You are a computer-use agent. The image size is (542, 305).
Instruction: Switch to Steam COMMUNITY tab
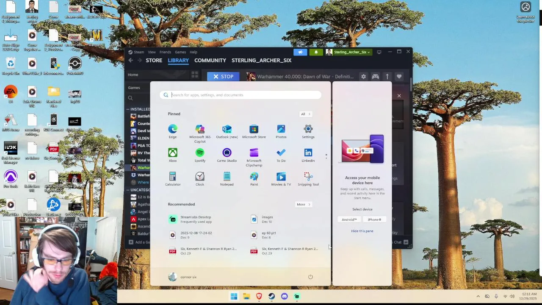(210, 61)
